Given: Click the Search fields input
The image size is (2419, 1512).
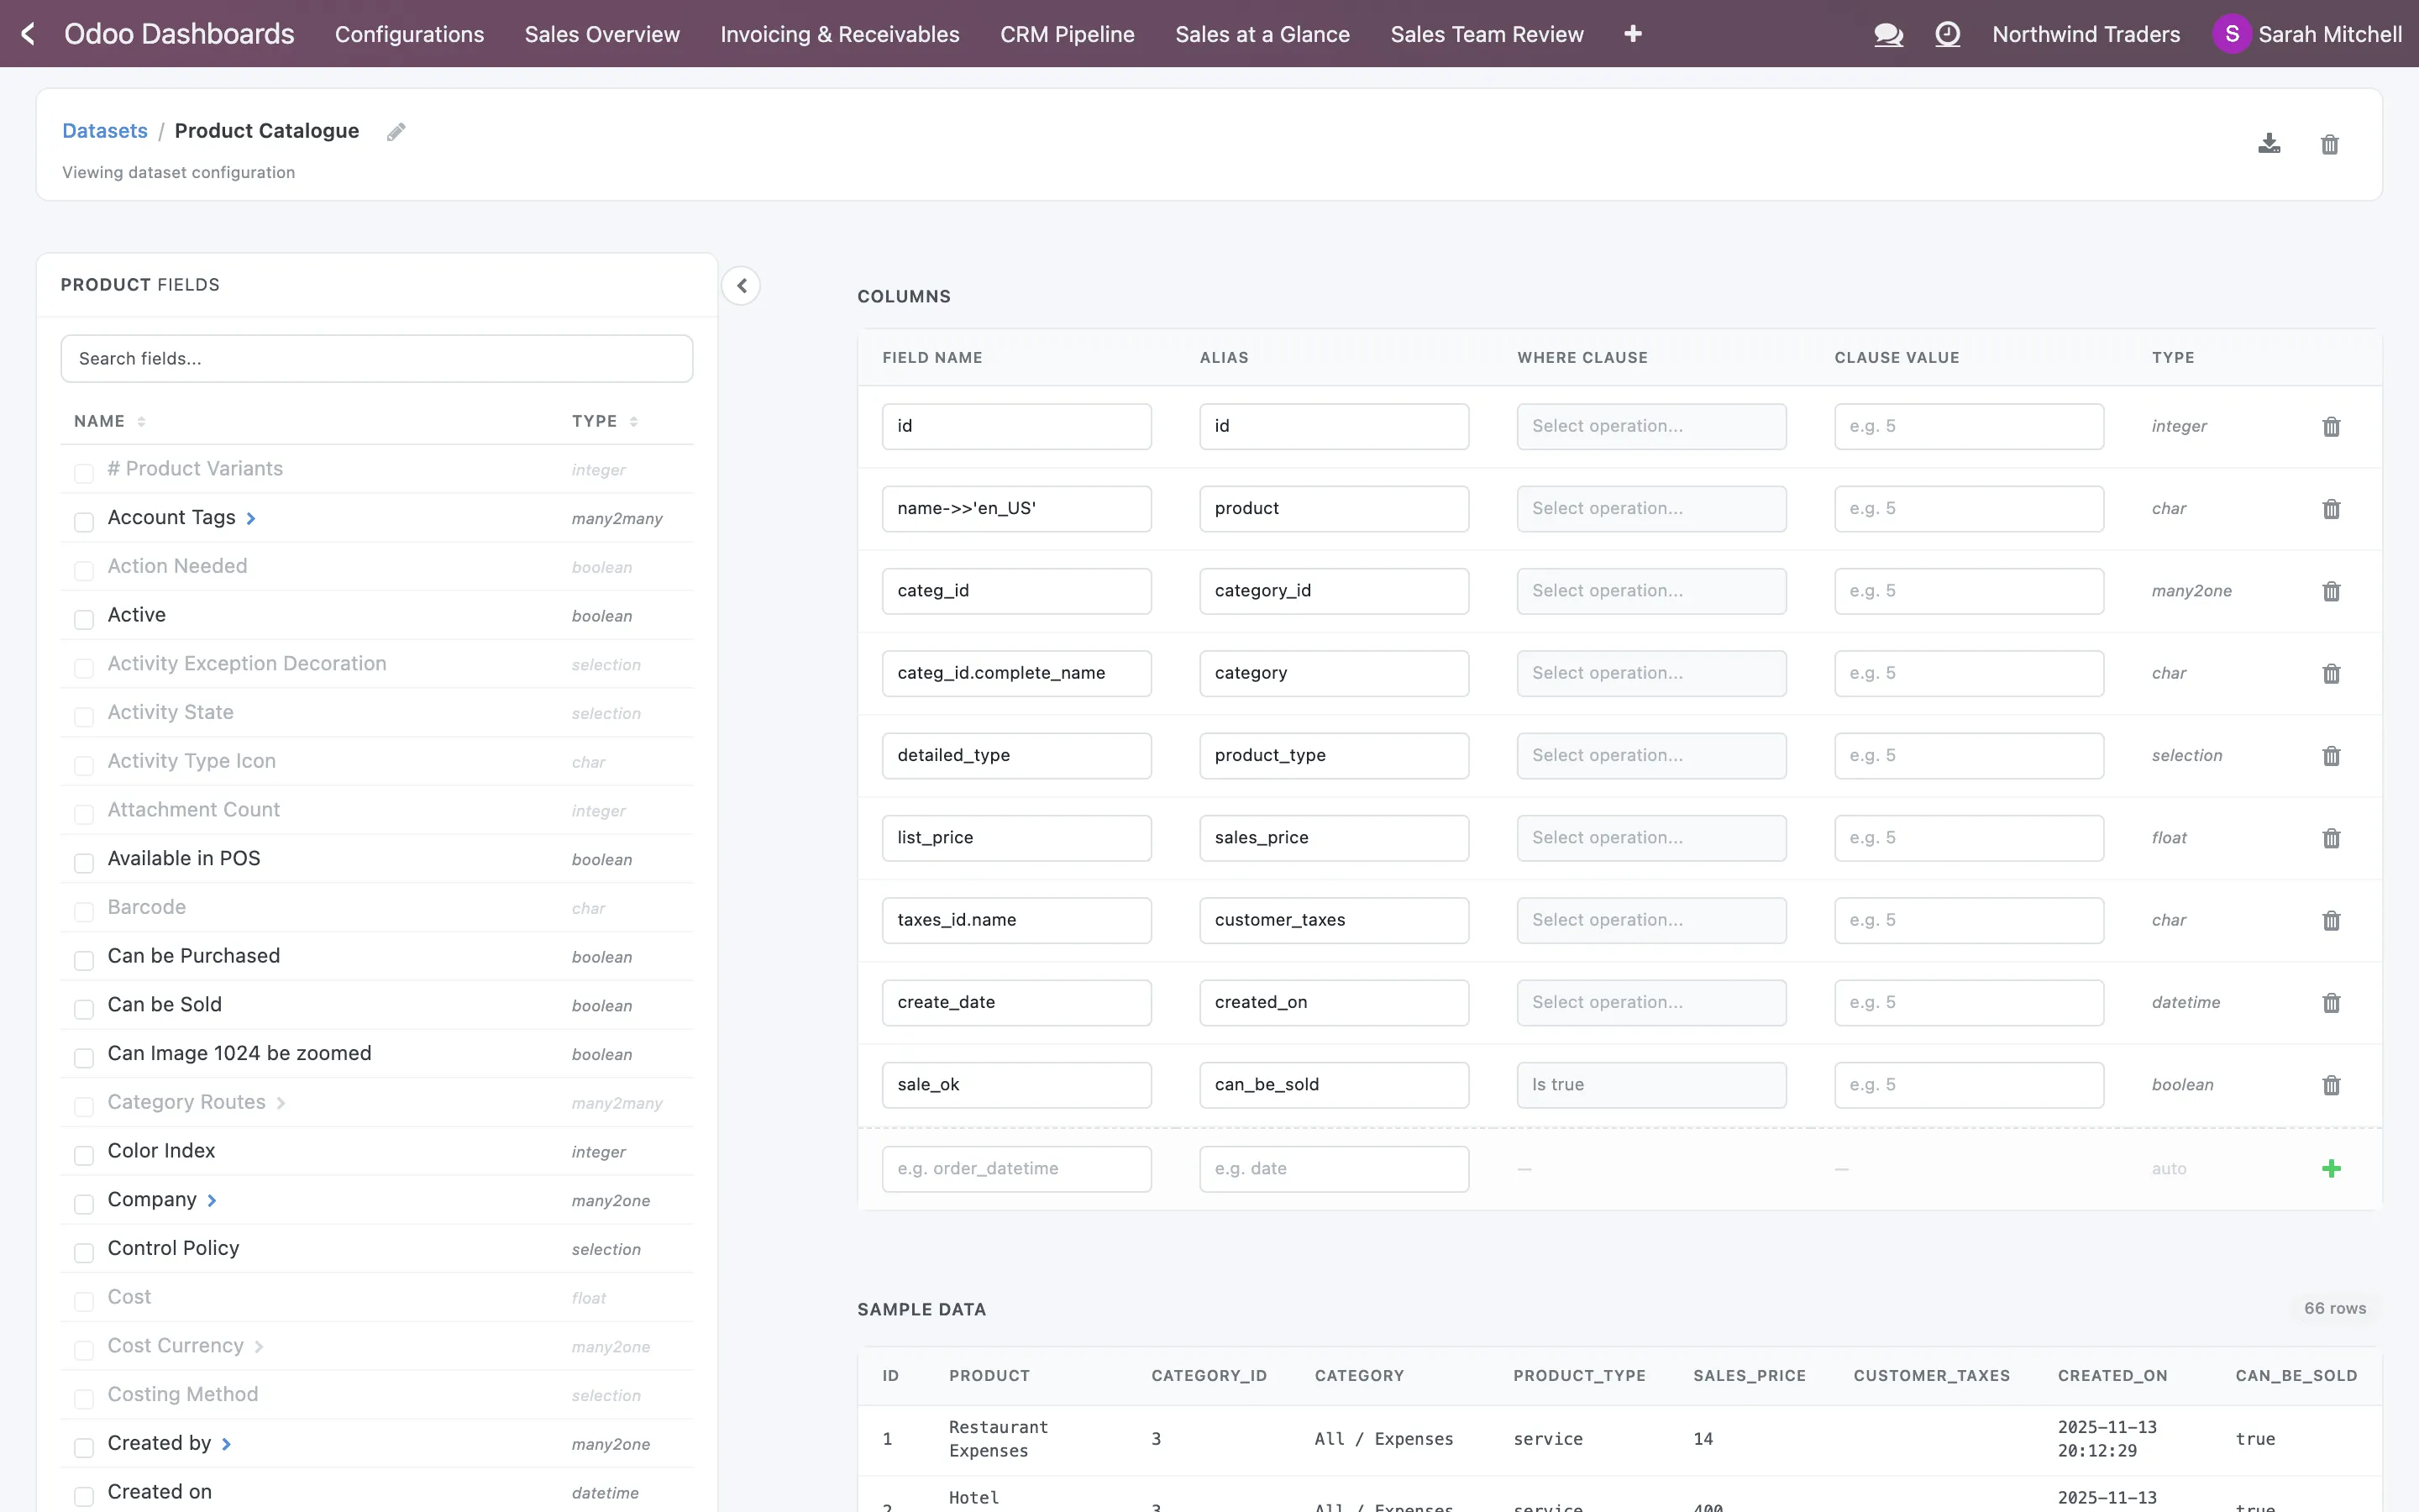Looking at the screenshot, I should click(x=377, y=359).
